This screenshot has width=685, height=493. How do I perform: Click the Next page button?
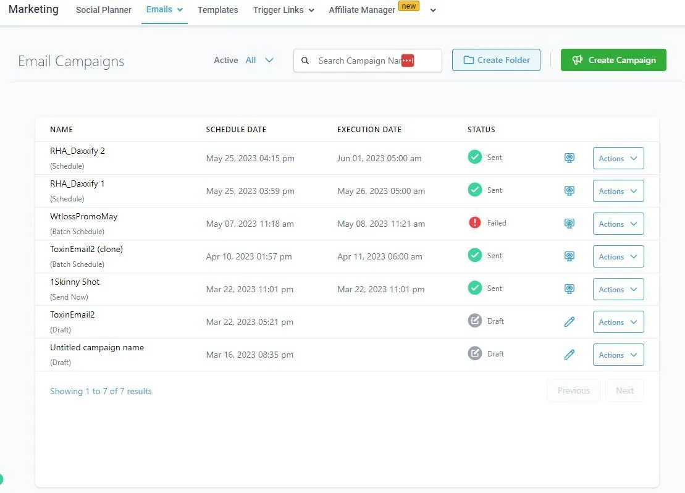click(624, 390)
